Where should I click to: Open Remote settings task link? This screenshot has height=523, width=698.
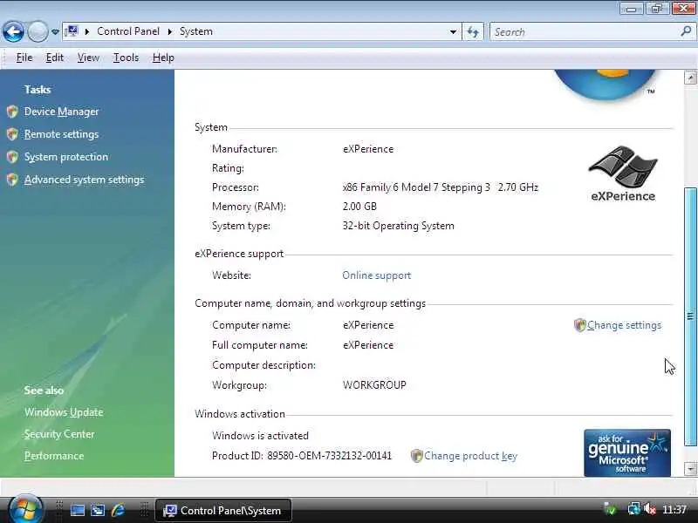point(61,134)
